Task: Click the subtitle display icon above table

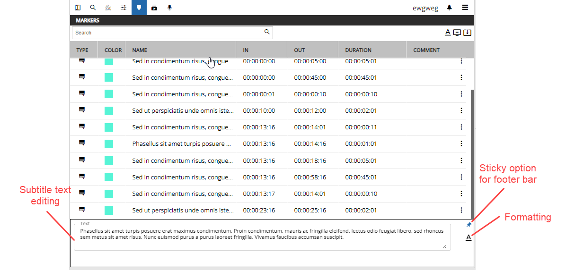Action: click(x=457, y=33)
